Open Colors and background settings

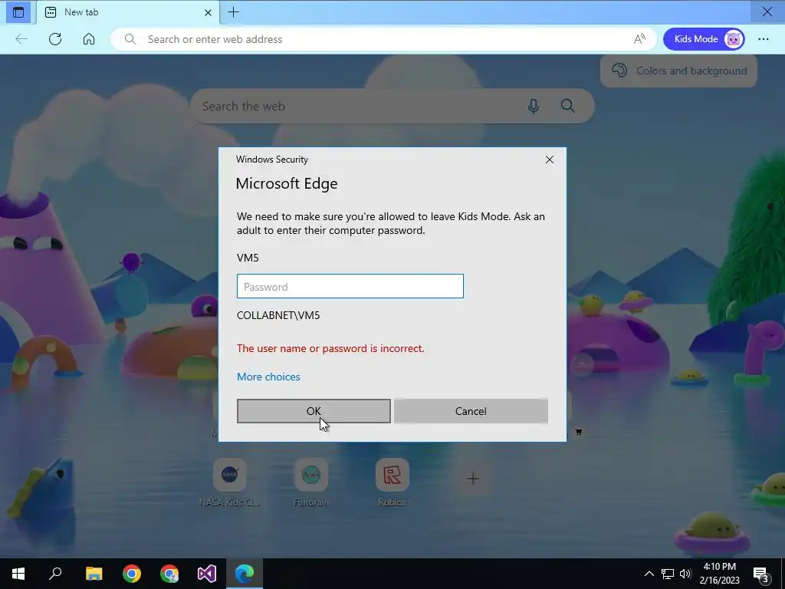pyautogui.click(x=679, y=71)
